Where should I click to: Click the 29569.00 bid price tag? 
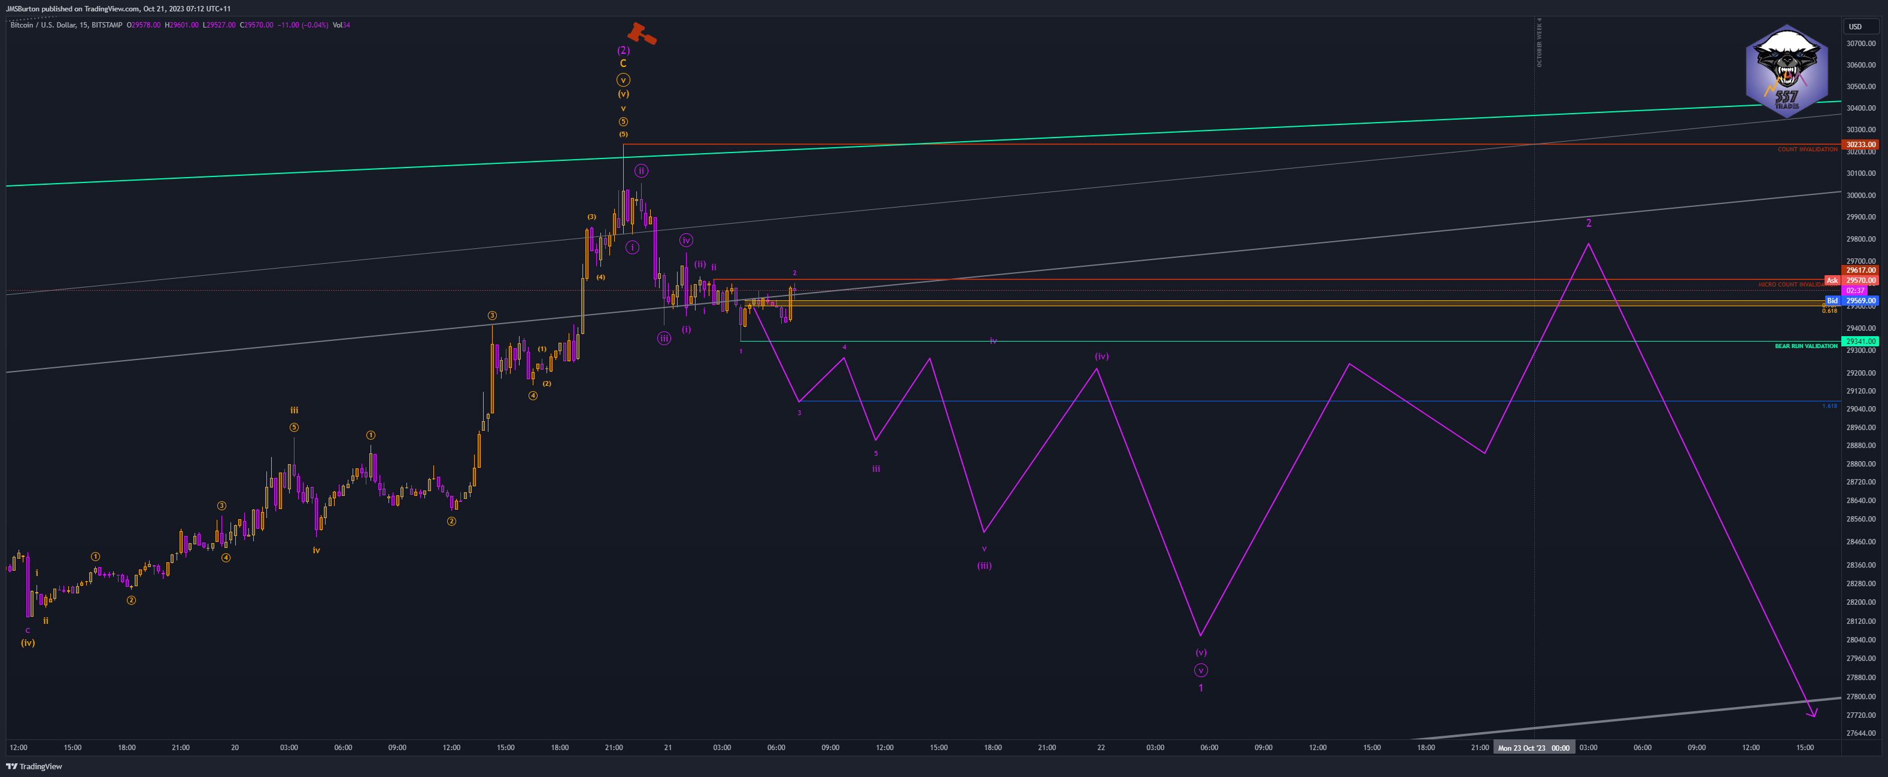(1861, 300)
